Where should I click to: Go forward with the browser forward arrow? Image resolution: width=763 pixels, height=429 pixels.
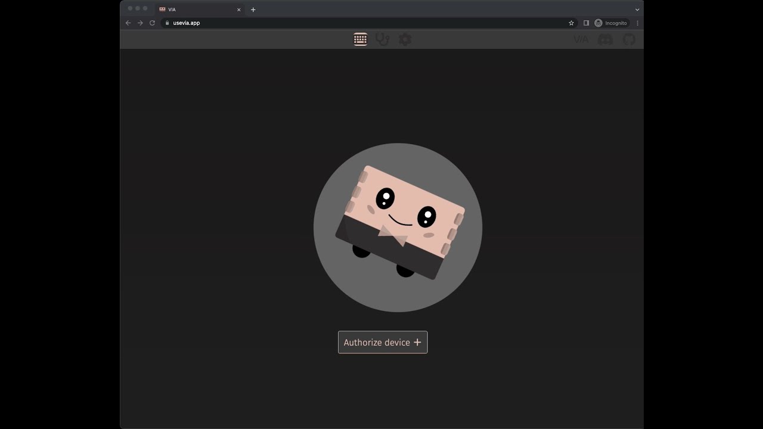coord(140,23)
